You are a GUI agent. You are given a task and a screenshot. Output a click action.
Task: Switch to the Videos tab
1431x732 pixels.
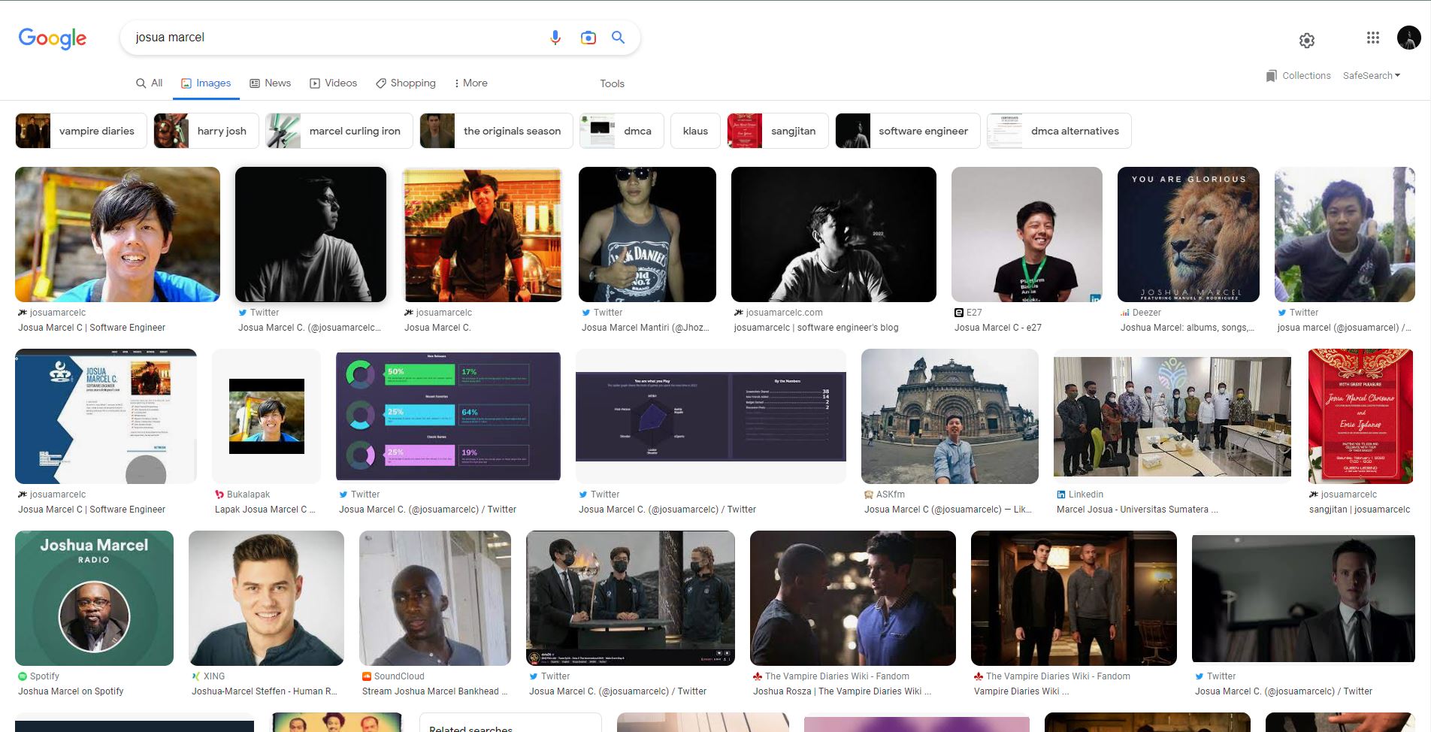tap(334, 83)
